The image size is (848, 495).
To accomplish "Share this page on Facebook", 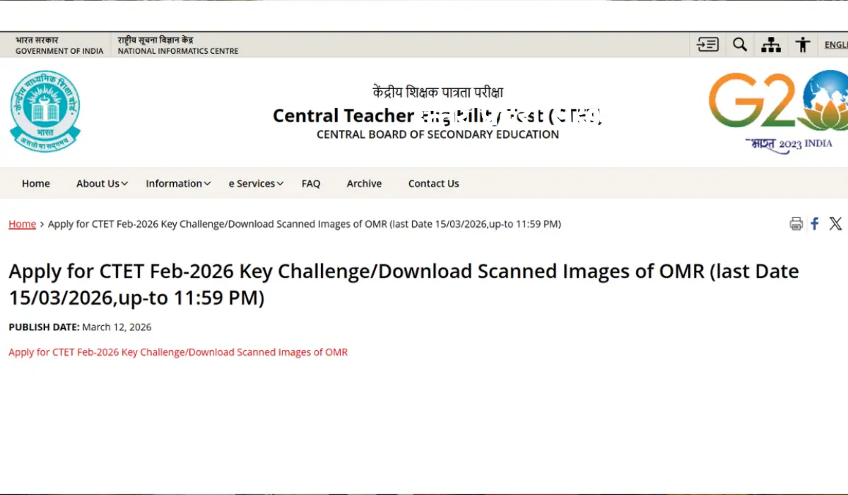I will [815, 224].
